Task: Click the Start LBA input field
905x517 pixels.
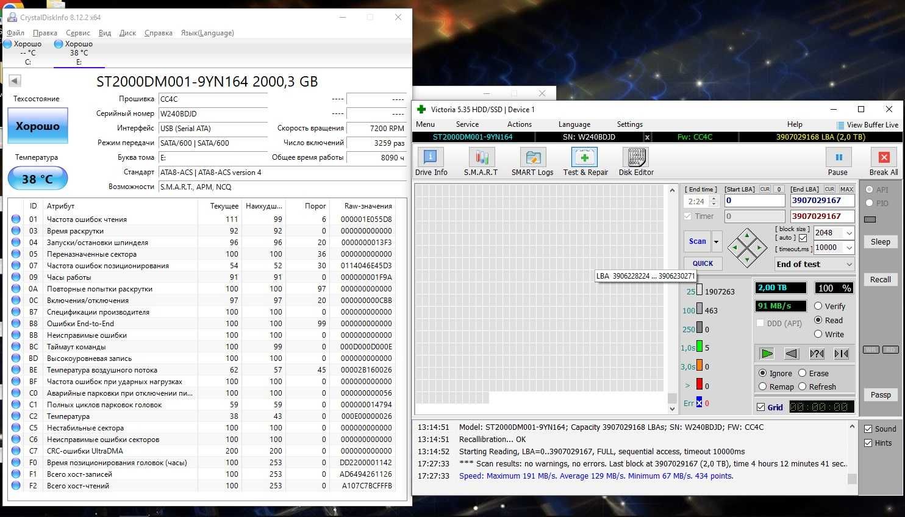Action: (754, 201)
